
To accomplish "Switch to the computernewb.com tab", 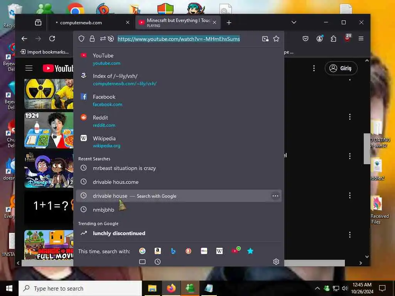I will (91, 23).
